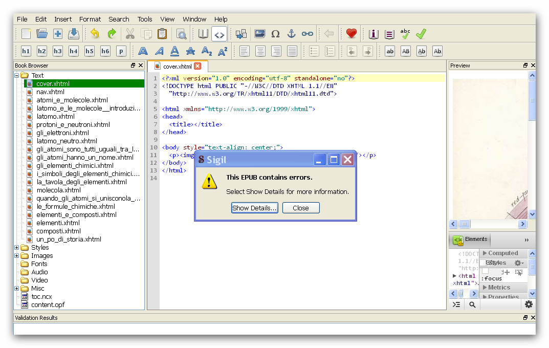Expand the Computed section in inspector
This screenshot has width=549, height=348.
coord(485,253)
